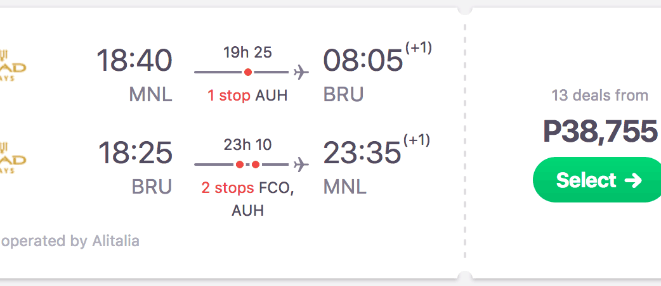
Task: Click the "1 stop AUH" label
Action: tap(247, 96)
